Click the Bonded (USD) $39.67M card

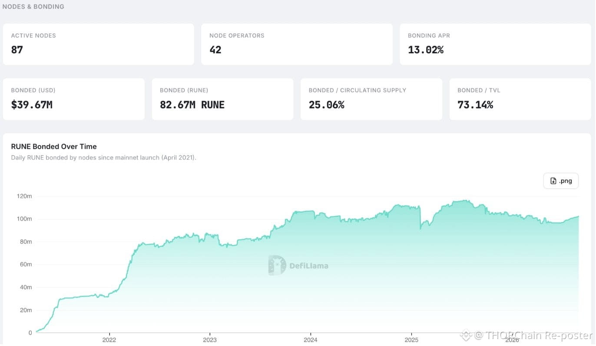click(74, 99)
